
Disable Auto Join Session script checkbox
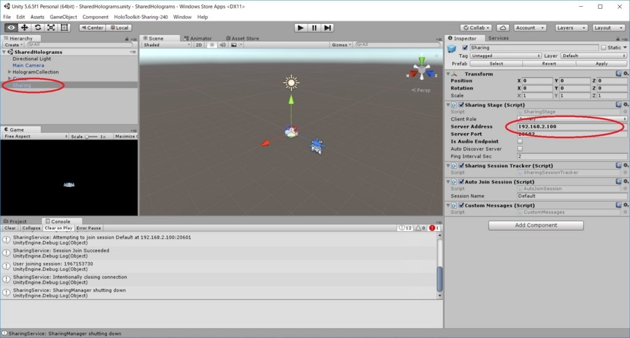pos(461,182)
